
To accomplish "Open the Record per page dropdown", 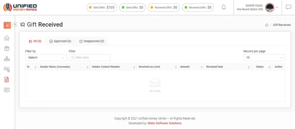I will click(x=264, y=58).
